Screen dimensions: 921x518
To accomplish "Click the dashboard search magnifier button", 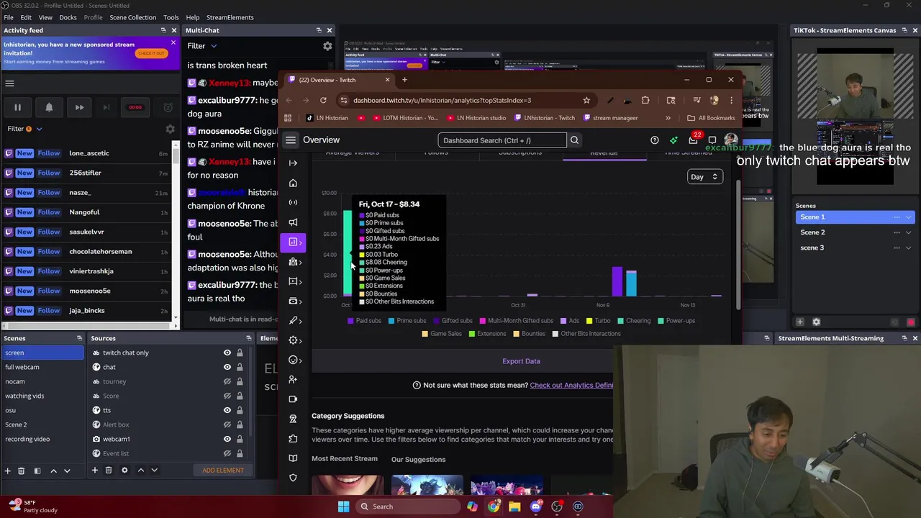I will click(574, 140).
